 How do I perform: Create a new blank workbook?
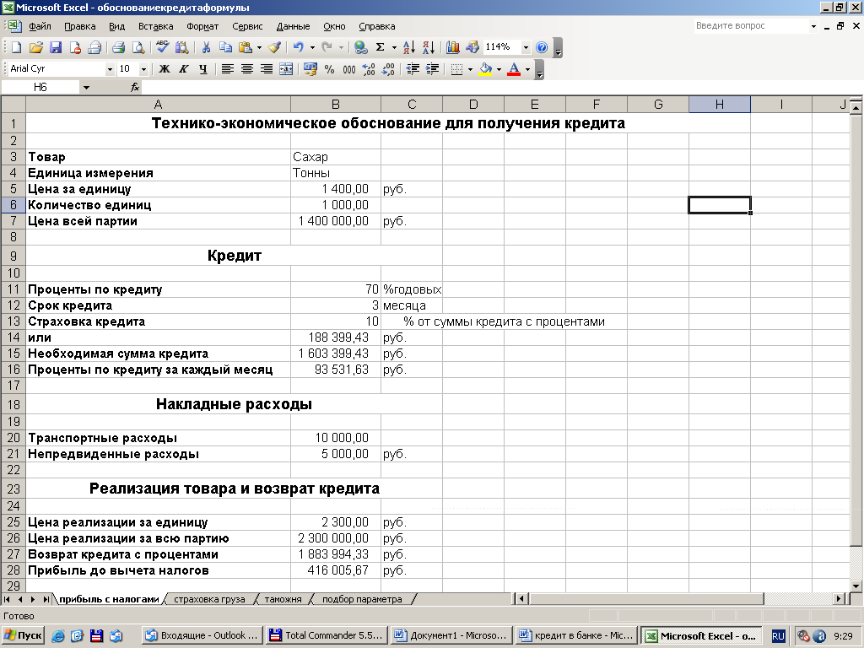coord(16,47)
